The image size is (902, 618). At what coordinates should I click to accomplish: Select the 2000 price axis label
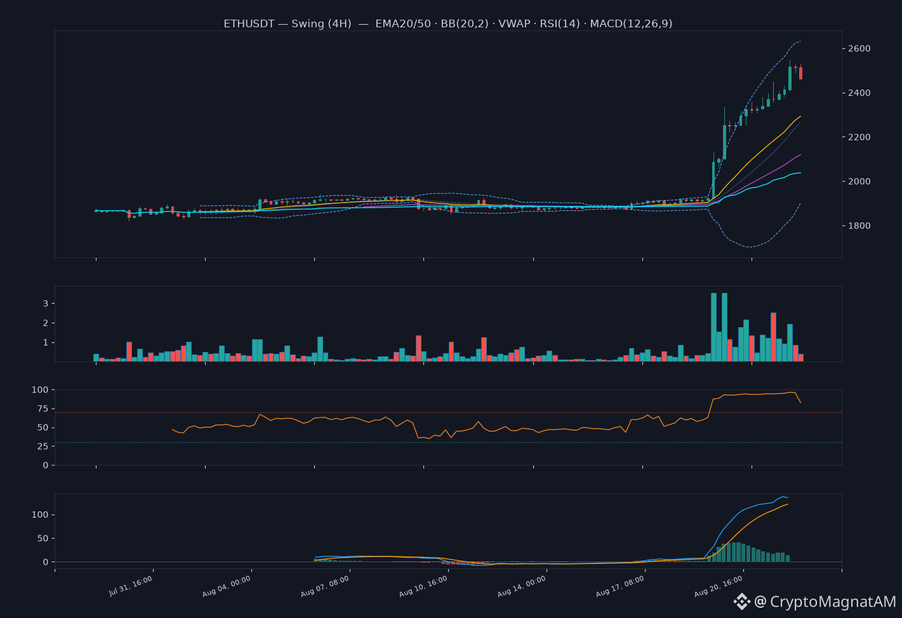pos(859,182)
